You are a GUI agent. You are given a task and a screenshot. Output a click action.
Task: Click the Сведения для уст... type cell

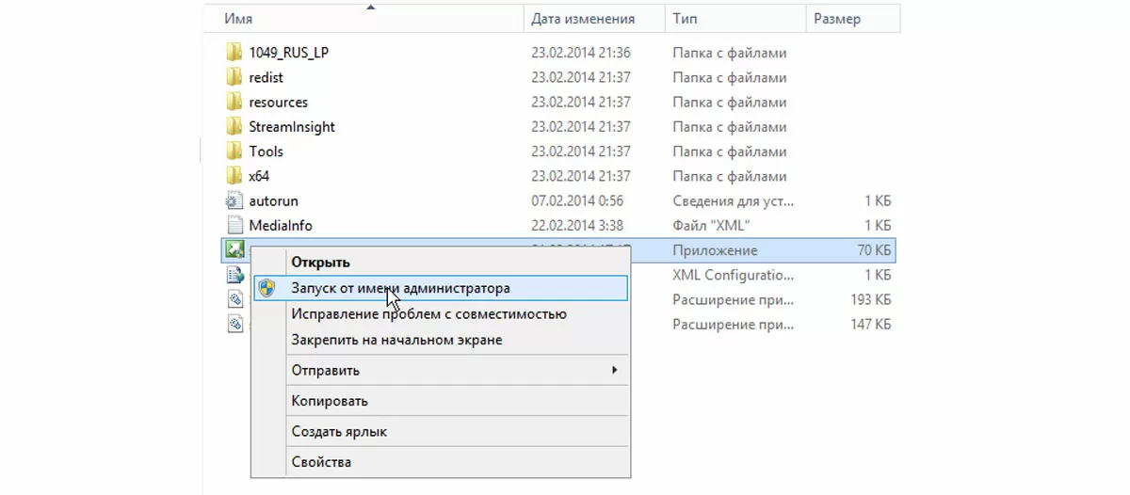pos(734,200)
